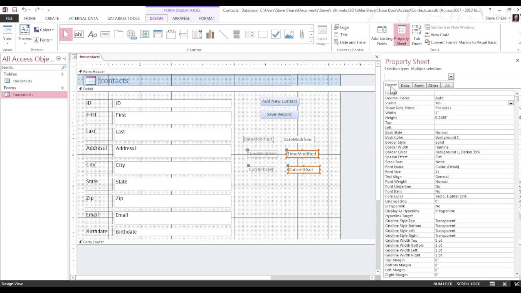The height and width of the screenshot is (293, 521).
Task: Insert a Hyperlink control
Action: (x=131, y=34)
